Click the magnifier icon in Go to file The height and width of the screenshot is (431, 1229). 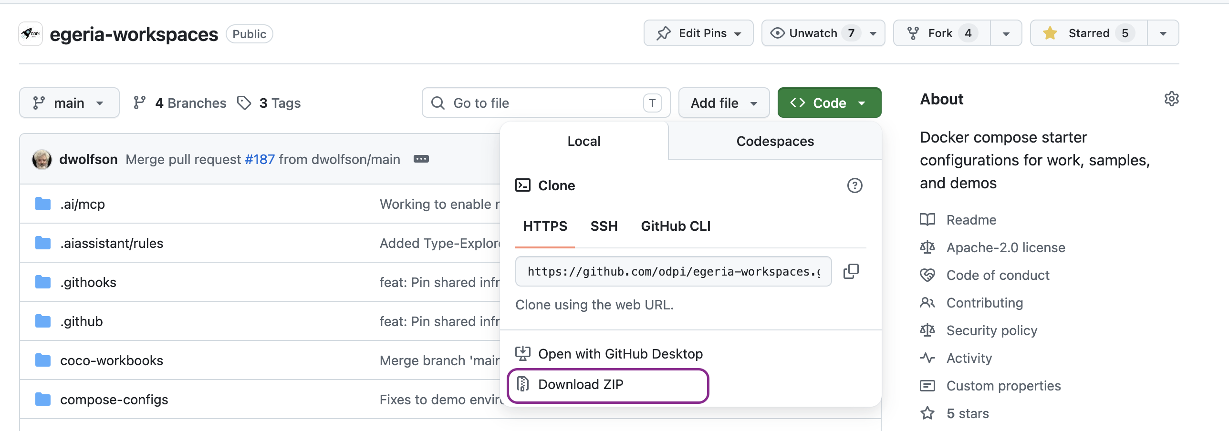pyautogui.click(x=437, y=103)
